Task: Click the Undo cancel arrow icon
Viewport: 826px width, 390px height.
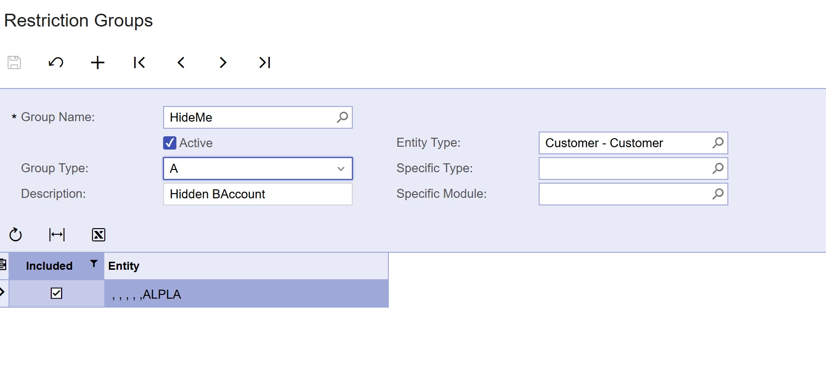Action: (56, 62)
